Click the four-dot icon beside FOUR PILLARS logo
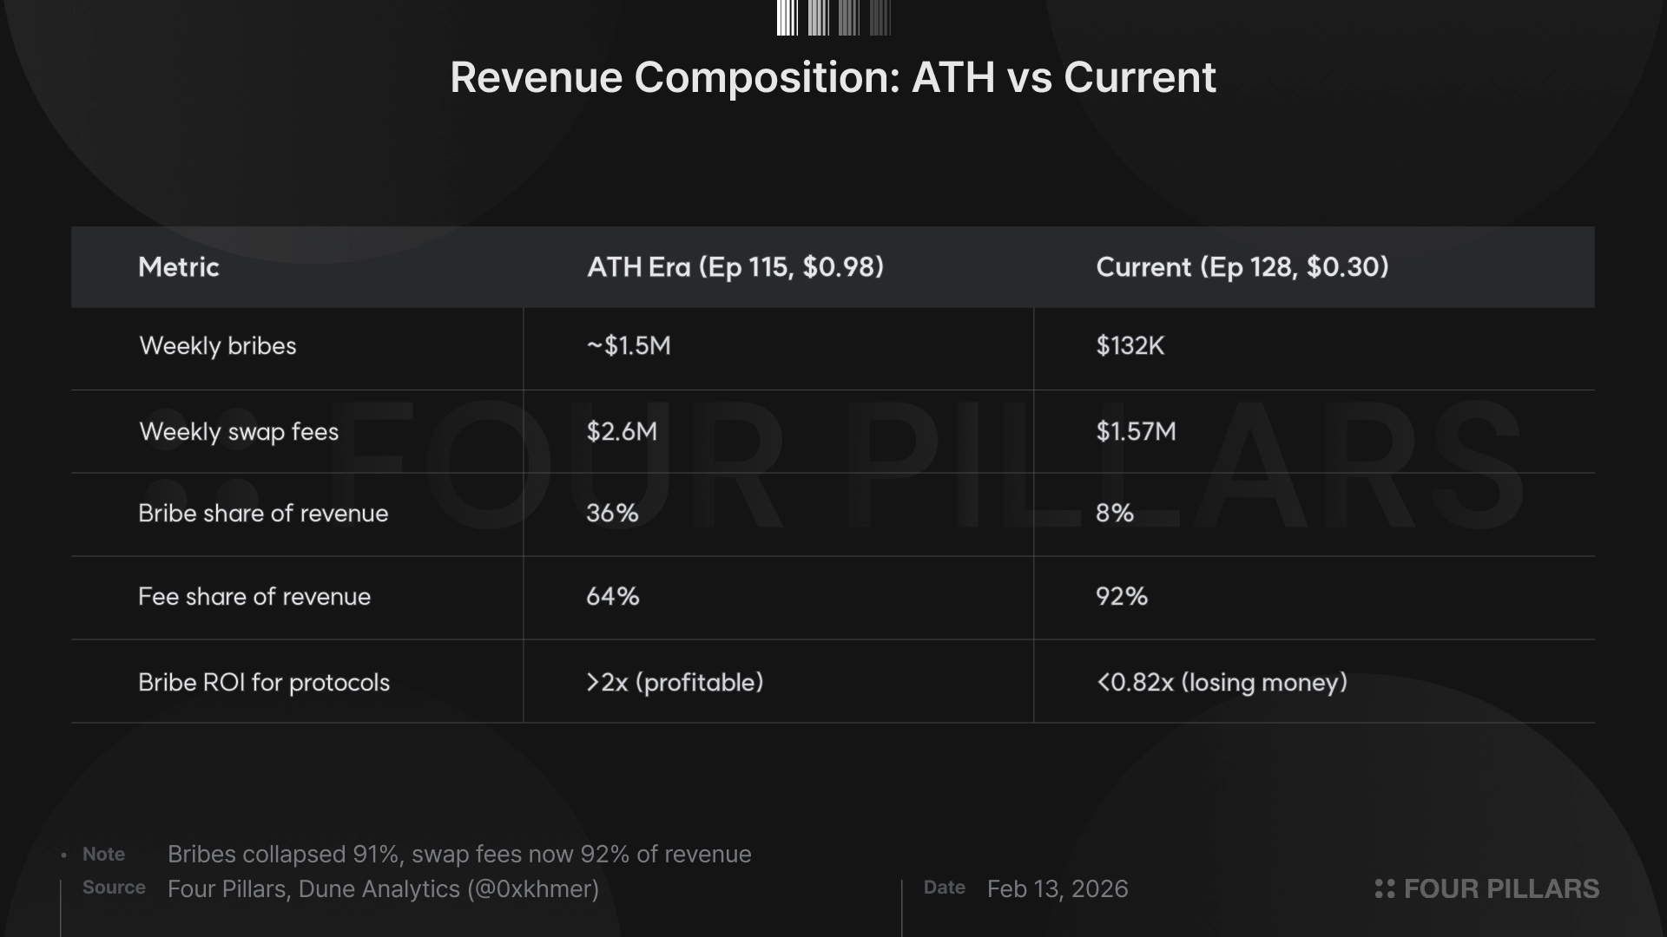Image resolution: width=1667 pixels, height=937 pixels. 1385,888
